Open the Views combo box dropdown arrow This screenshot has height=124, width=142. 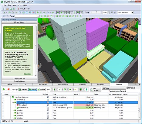click(38, 16)
